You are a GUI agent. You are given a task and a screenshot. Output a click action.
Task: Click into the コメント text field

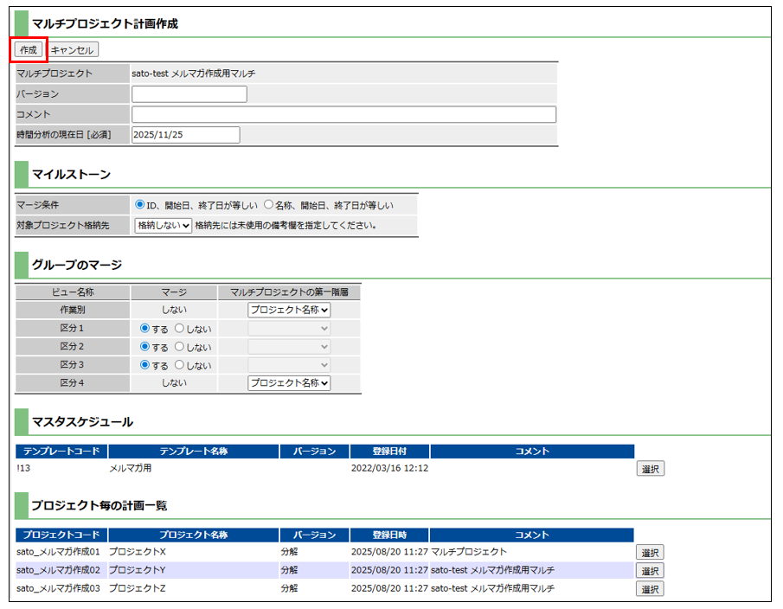pos(343,115)
